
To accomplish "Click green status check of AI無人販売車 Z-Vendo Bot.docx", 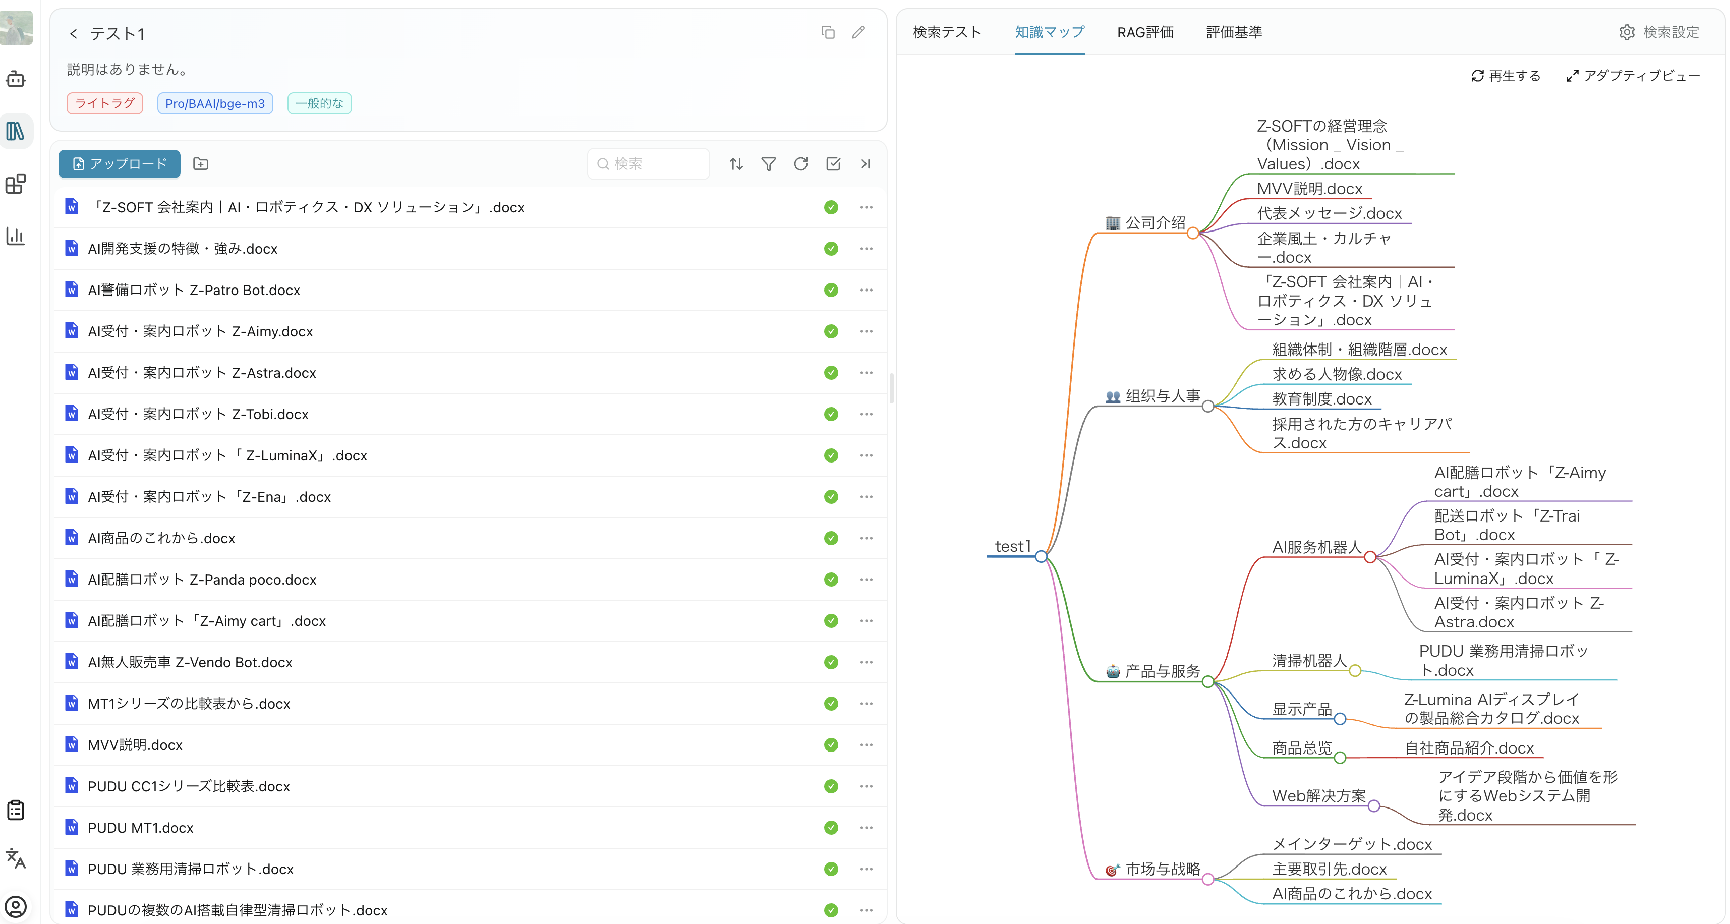I will [x=831, y=662].
